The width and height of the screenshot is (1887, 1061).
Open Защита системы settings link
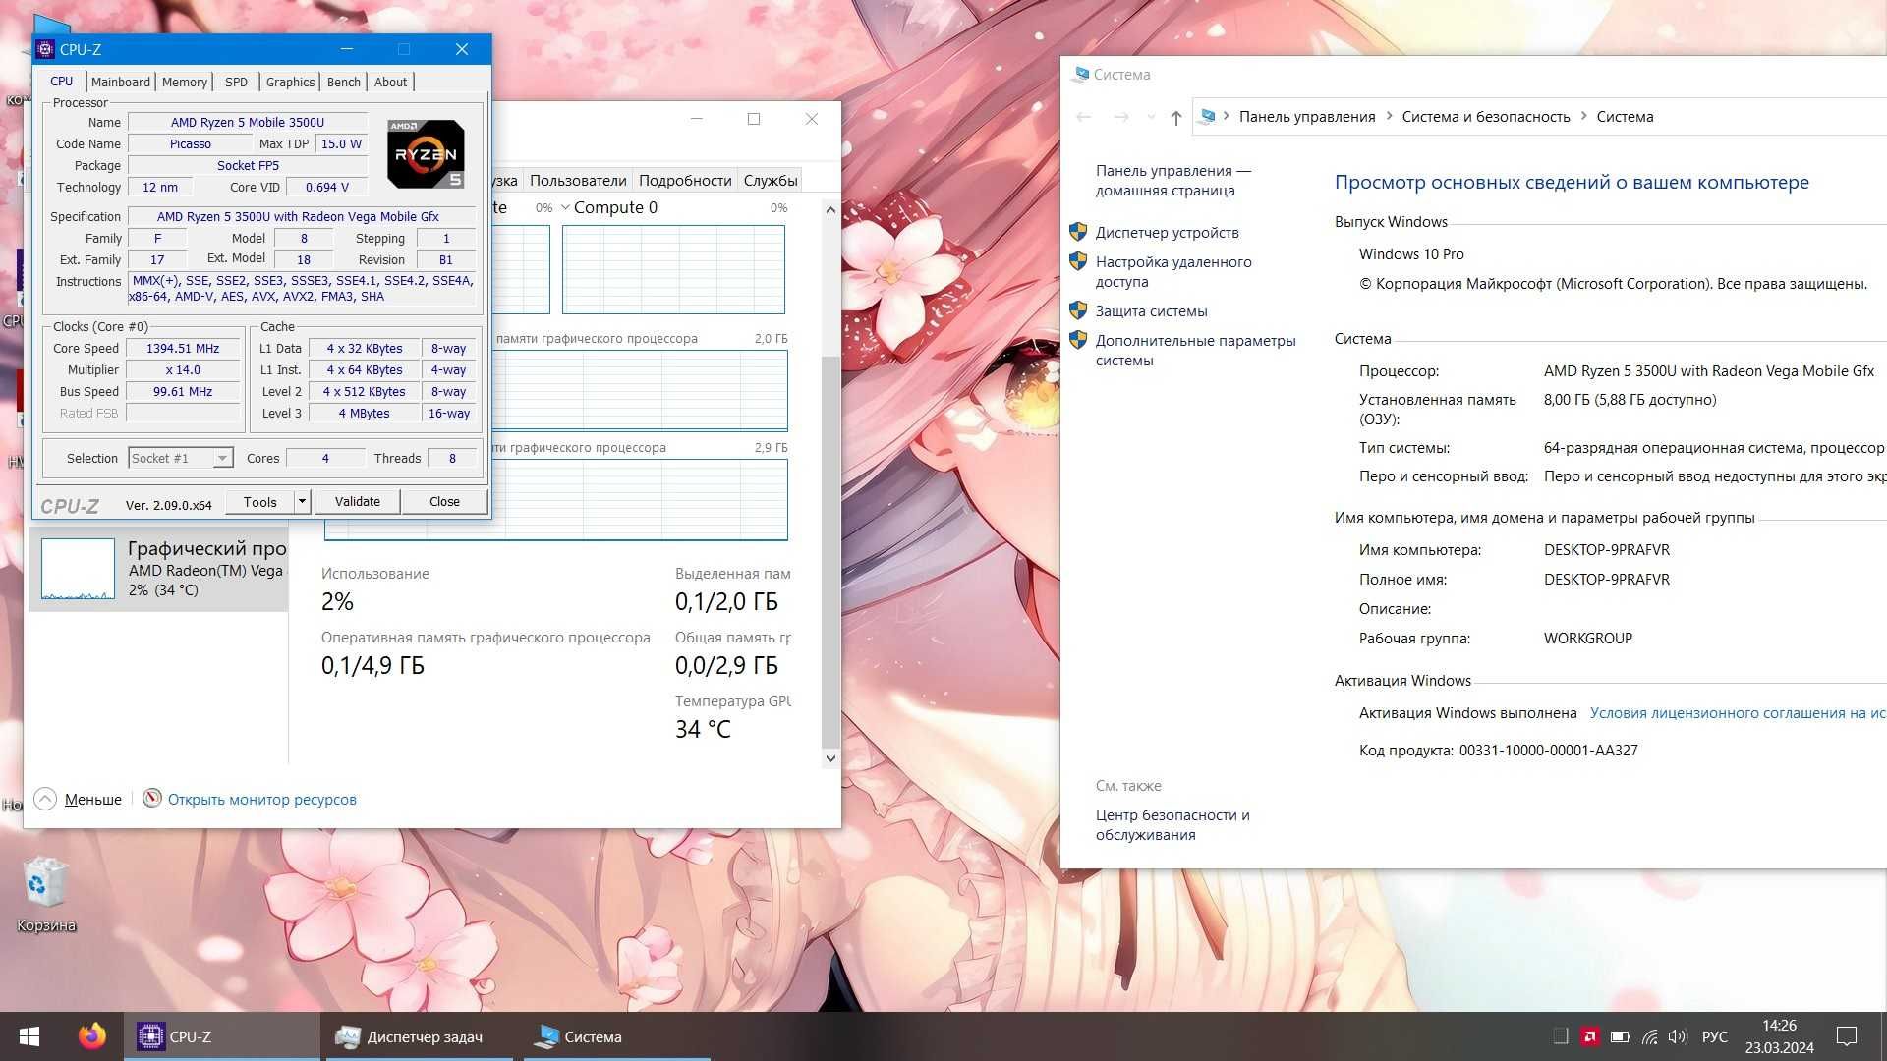tap(1148, 310)
